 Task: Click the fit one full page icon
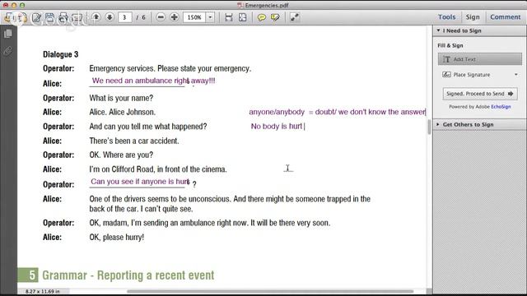pos(242,17)
